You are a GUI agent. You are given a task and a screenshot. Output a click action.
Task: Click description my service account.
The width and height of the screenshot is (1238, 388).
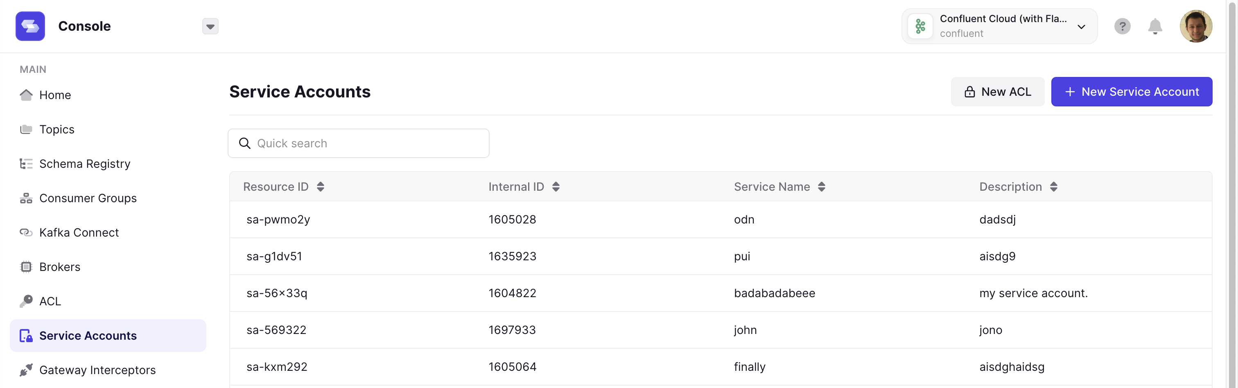(x=1033, y=293)
